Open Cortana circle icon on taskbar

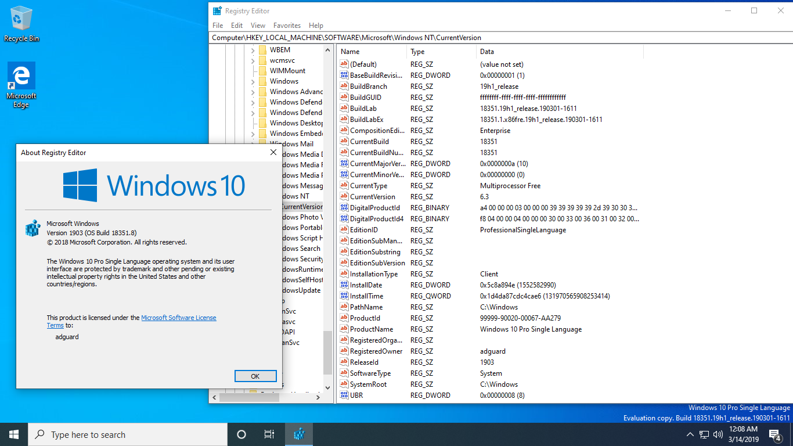[241, 434]
